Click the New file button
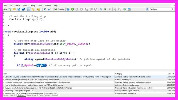 [x=5, y=9]
